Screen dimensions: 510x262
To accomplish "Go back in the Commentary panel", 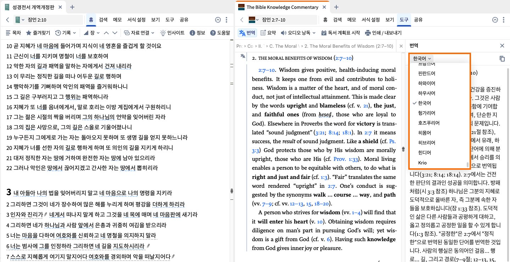I will click(x=242, y=20).
